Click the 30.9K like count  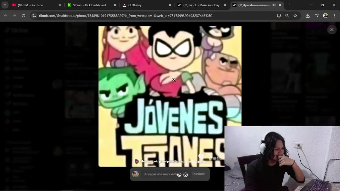pos(201,162)
